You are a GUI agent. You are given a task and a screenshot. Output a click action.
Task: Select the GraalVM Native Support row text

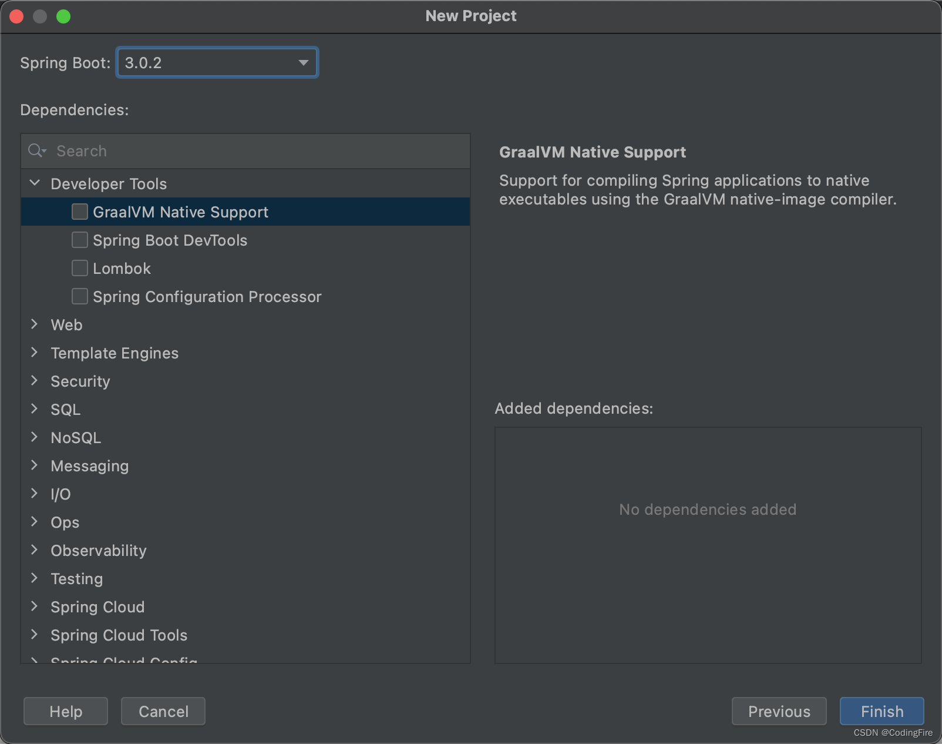(180, 212)
